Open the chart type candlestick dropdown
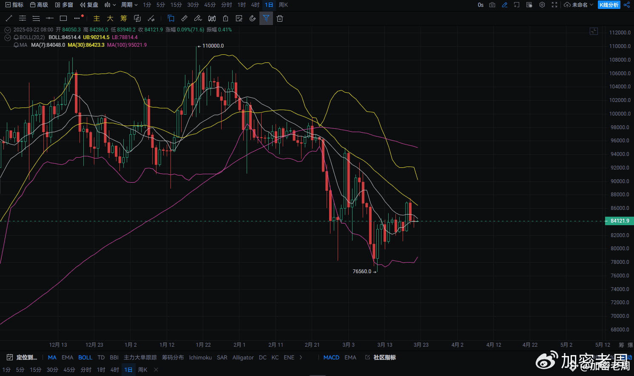This screenshot has height=376, width=634. 110,5
